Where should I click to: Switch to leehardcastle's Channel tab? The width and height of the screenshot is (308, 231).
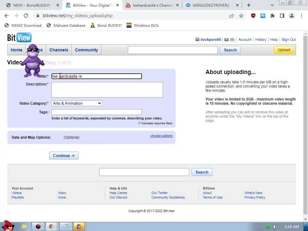point(152,5)
